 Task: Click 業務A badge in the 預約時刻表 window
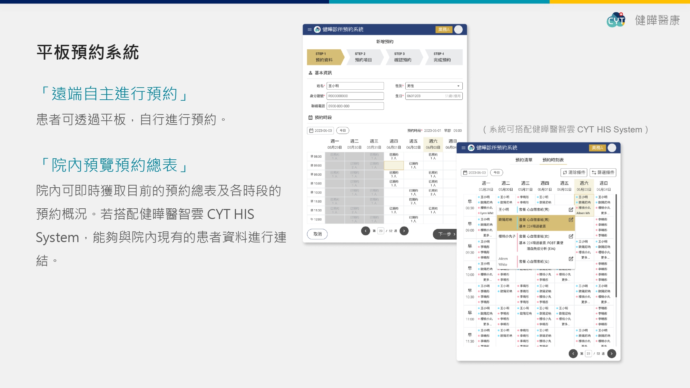click(x=598, y=148)
